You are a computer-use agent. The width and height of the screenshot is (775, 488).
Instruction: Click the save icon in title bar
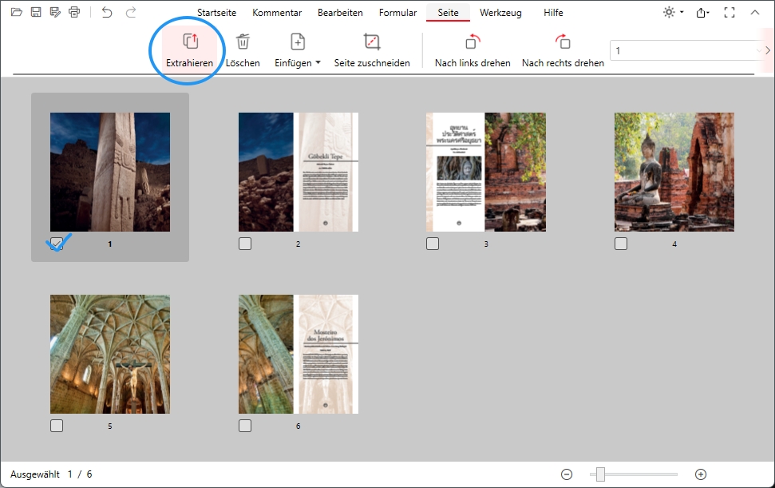tap(36, 12)
